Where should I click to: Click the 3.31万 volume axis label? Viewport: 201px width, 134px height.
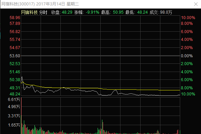14,116
